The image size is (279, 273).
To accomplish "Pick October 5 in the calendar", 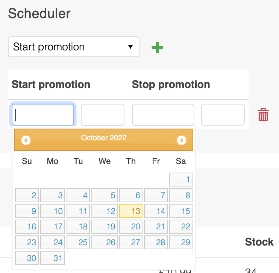I will (104, 196).
